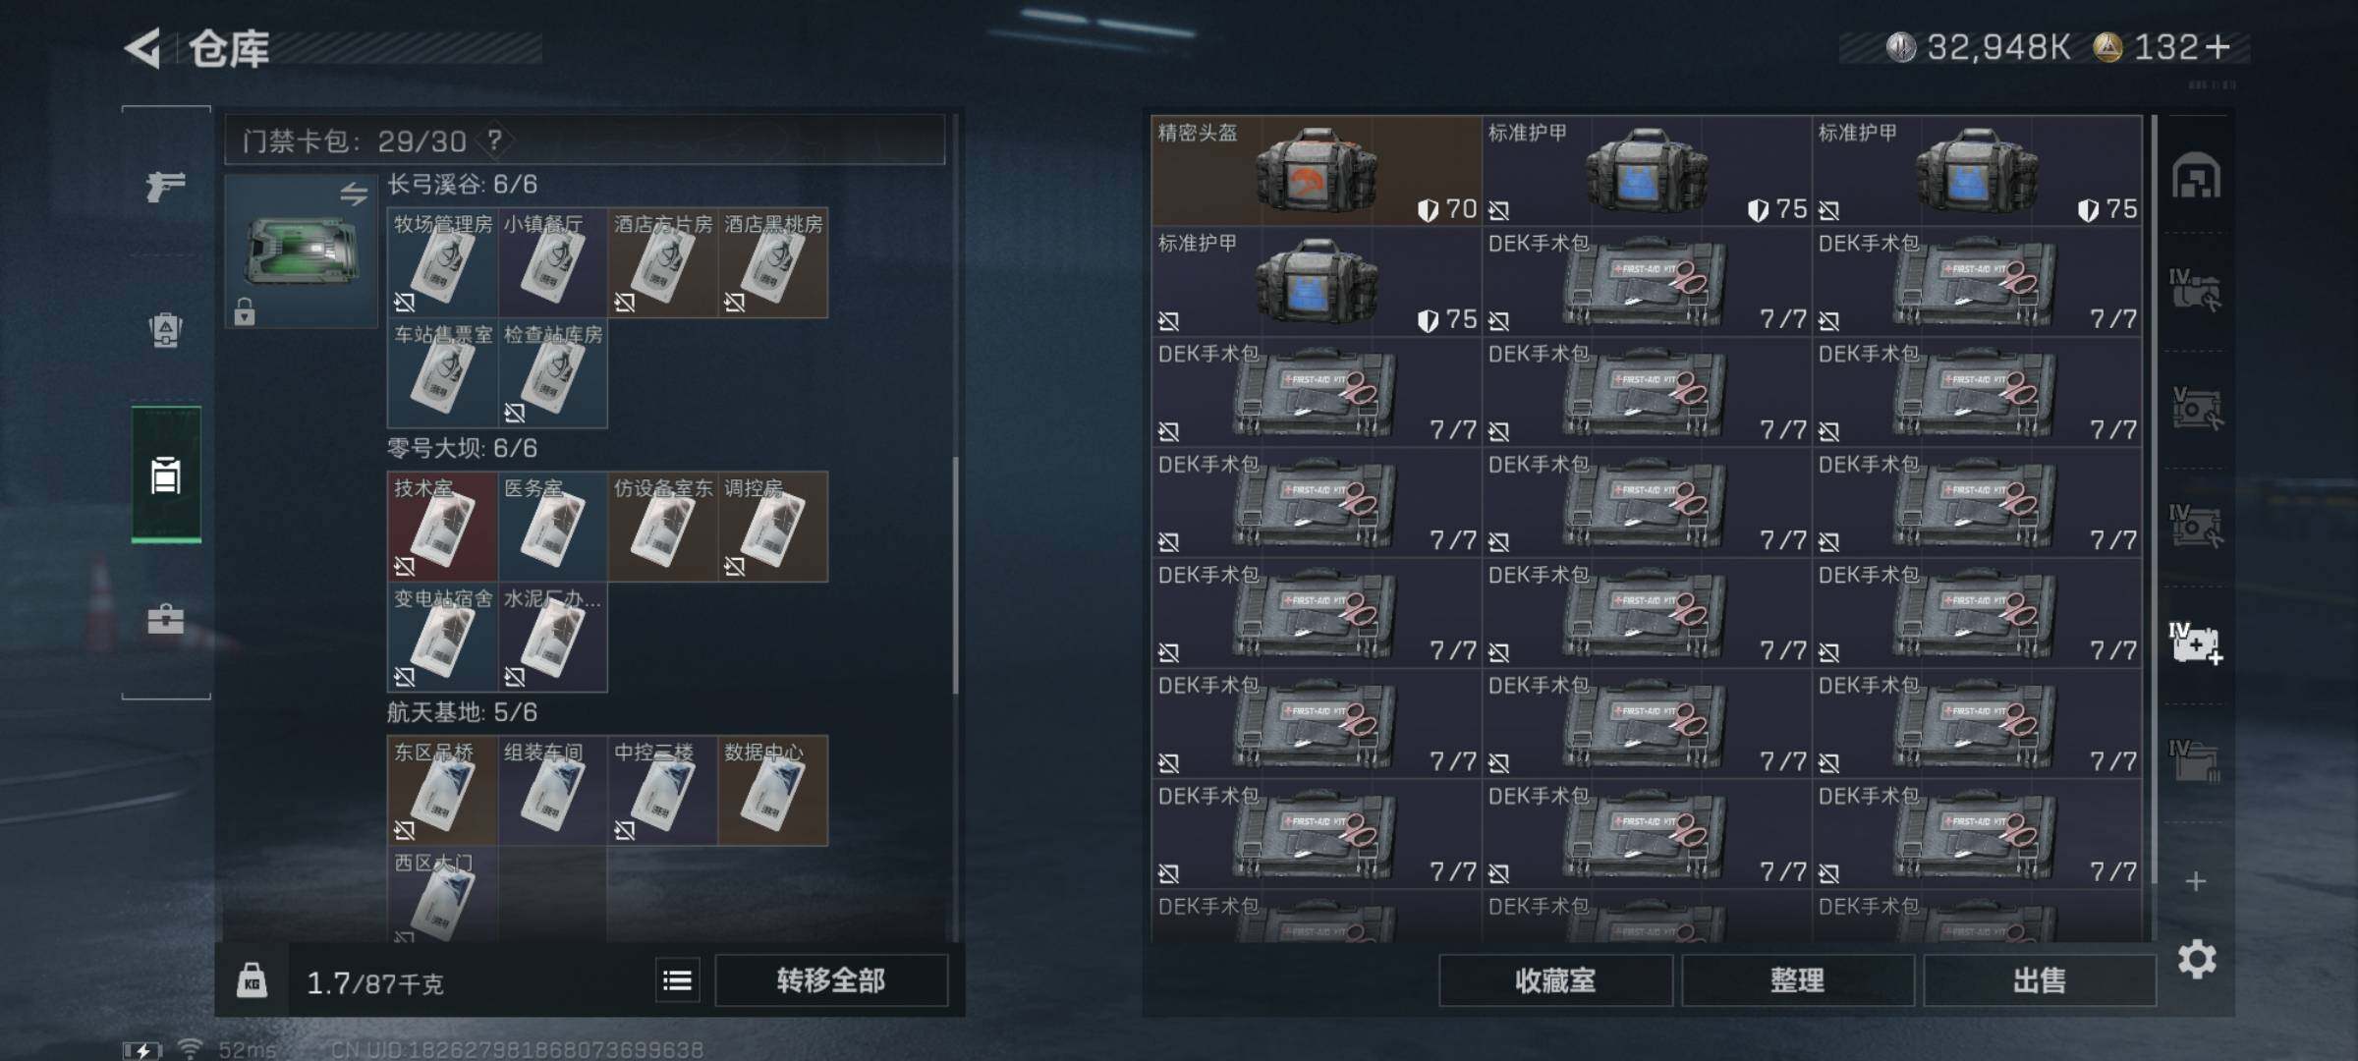Image resolution: width=2358 pixels, height=1061 pixels.
Task: Toggle the swap arrows on the keycard case
Action: point(354,194)
